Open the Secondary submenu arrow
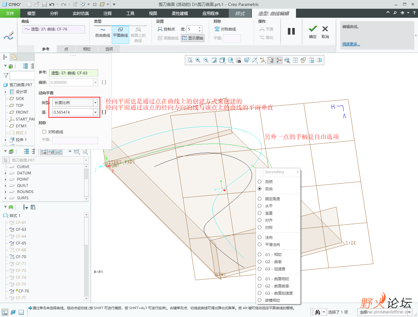The height and width of the screenshot is (317, 418). tap(298, 172)
